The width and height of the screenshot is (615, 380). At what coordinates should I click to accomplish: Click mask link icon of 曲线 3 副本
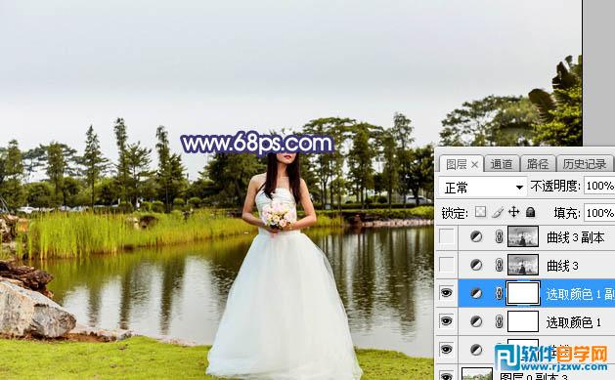coord(499,236)
